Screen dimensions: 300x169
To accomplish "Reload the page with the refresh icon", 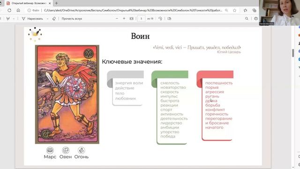I will pyautogui.click(x=9, y=10).
